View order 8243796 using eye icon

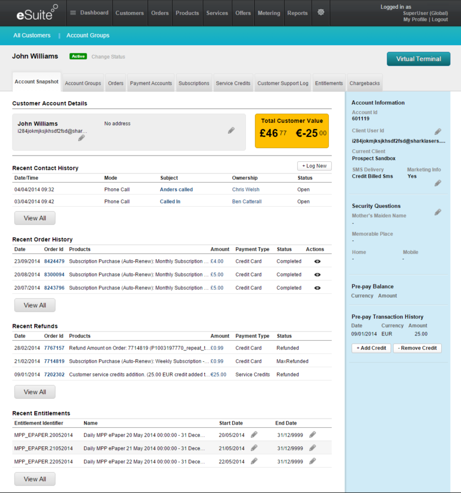point(317,288)
